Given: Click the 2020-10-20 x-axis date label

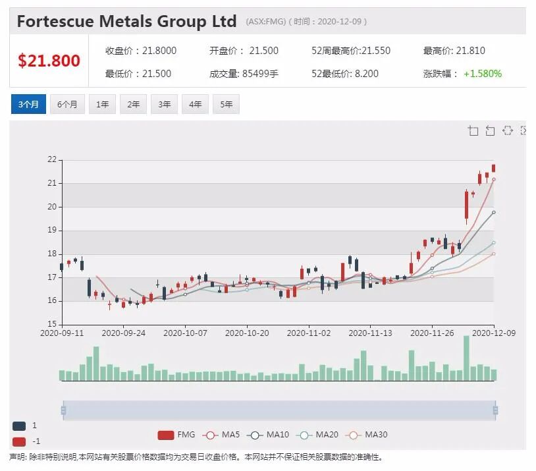Looking at the screenshot, I should coord(247,333).
